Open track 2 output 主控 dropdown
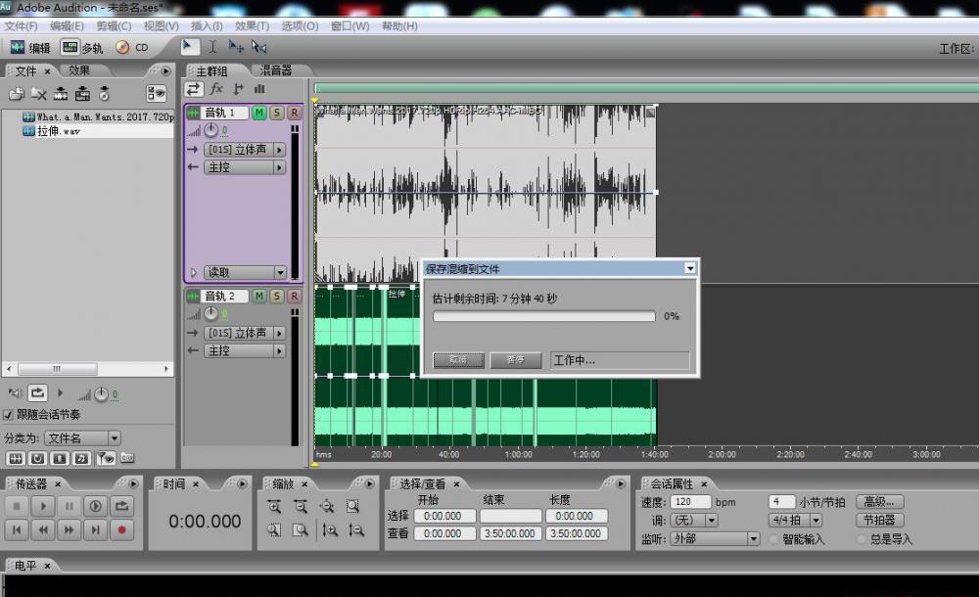Screen dimensions: 979x597 point(245,351)
